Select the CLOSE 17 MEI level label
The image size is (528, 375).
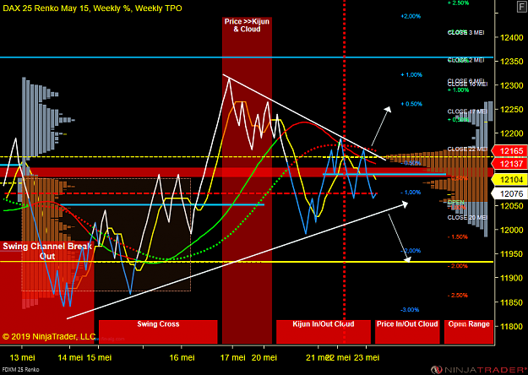click(x=467, y=111)
